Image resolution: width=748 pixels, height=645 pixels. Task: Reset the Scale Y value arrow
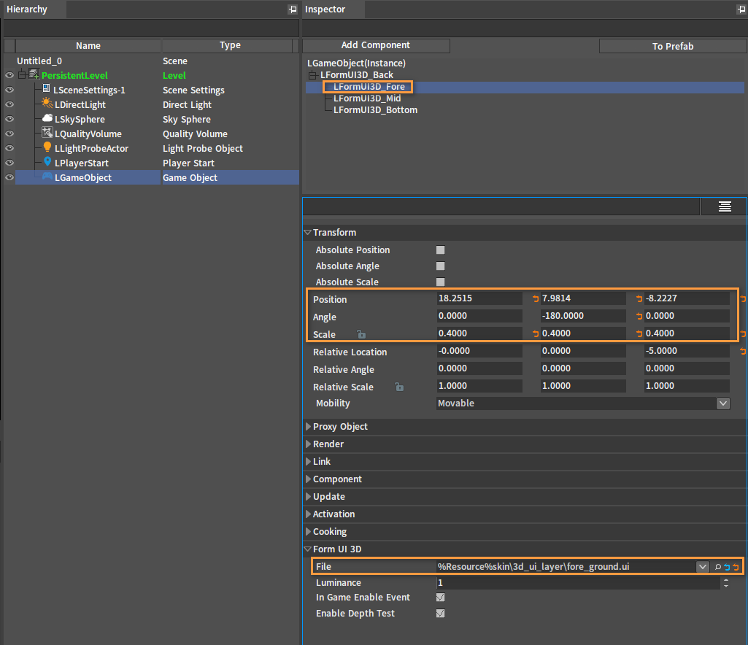(639, 334)
